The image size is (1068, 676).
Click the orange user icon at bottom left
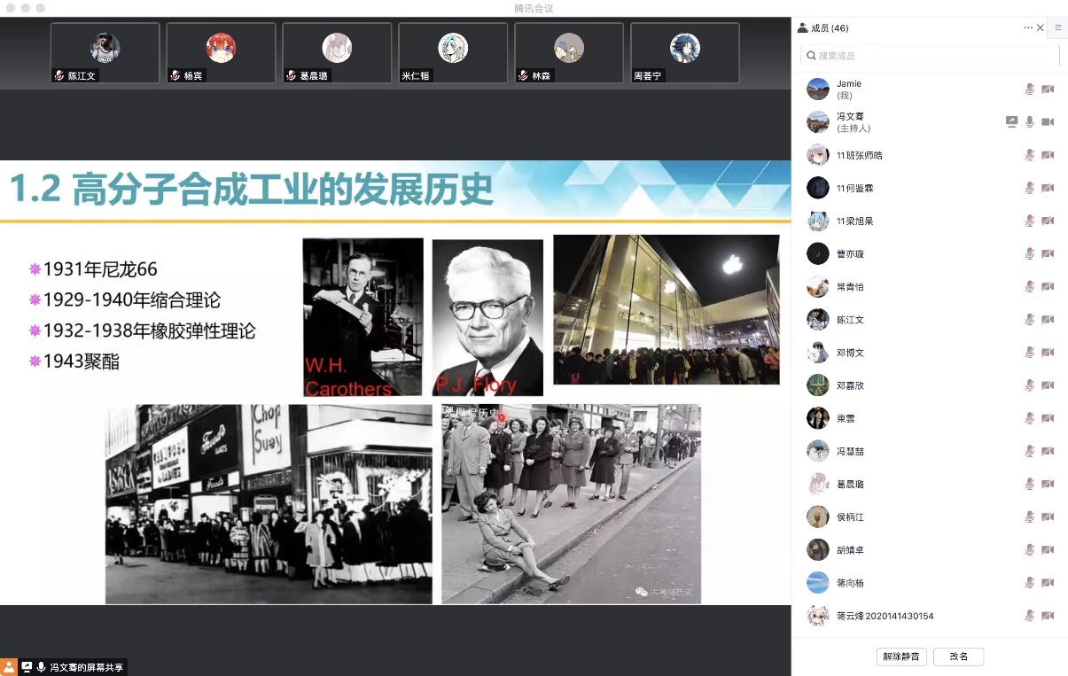tap(8, 667)
